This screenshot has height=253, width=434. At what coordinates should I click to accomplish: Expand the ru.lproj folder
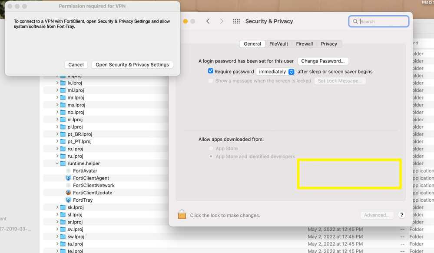(57, 156)
